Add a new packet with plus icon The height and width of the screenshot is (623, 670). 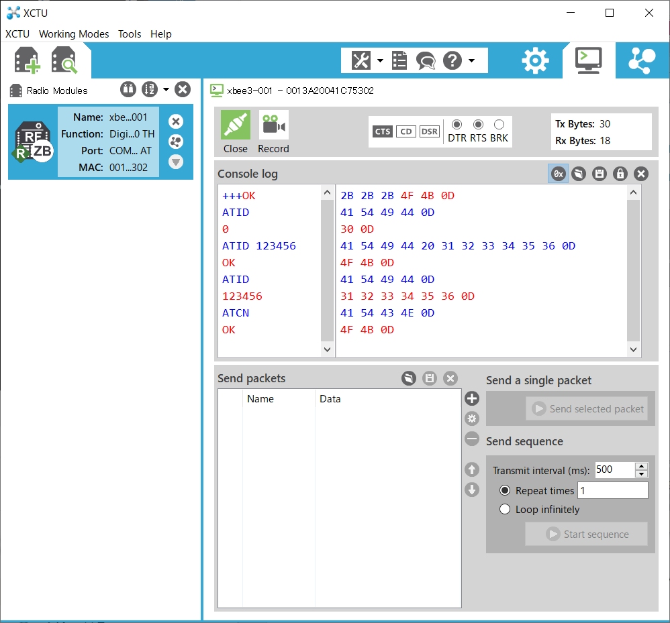point(472,398)
